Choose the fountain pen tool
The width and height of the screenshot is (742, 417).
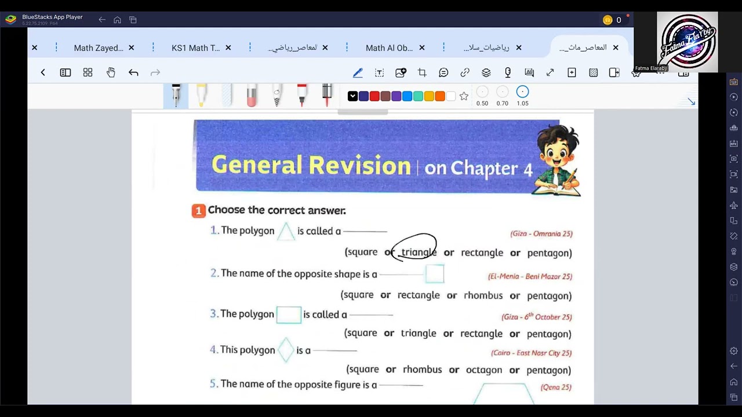tap(176, 95)
